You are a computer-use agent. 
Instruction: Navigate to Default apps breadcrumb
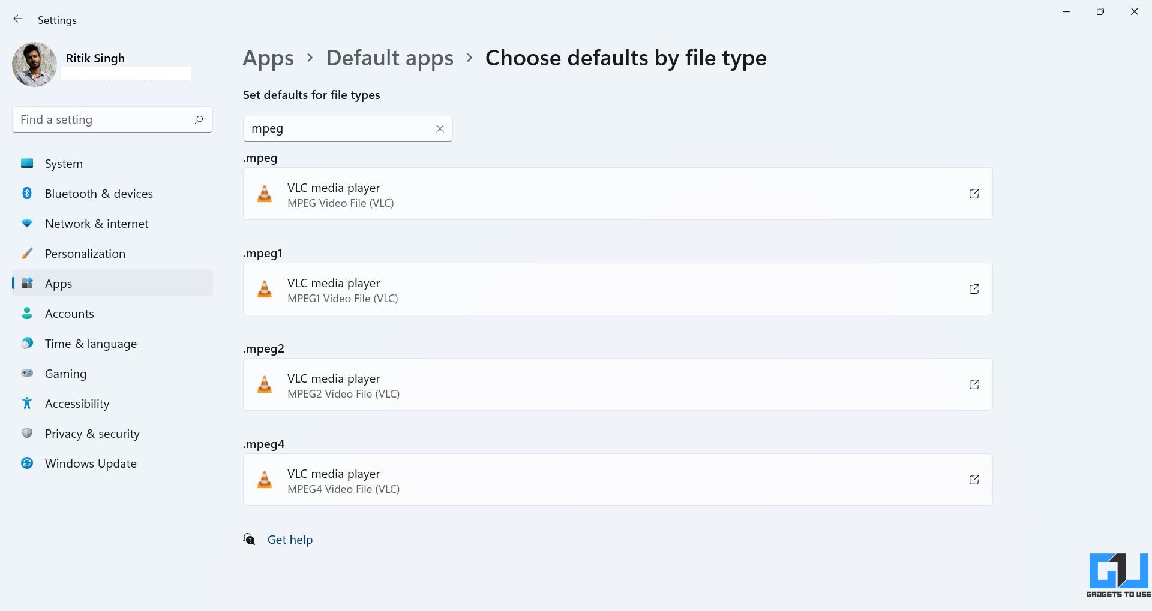point(389,58)
